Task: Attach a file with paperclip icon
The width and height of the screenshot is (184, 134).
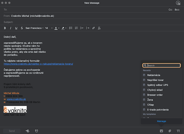Action: (170, 131)
